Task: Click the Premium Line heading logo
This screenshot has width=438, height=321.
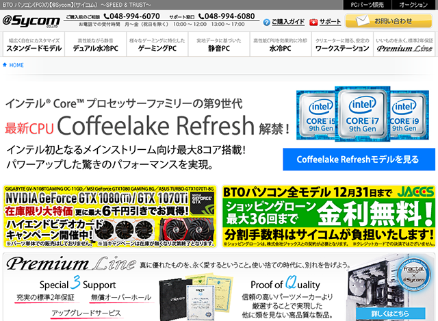Action: [71, 264]
